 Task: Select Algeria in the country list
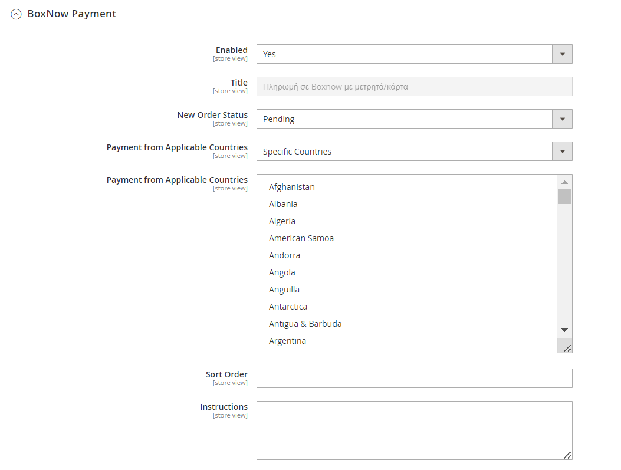coord(282,221)
